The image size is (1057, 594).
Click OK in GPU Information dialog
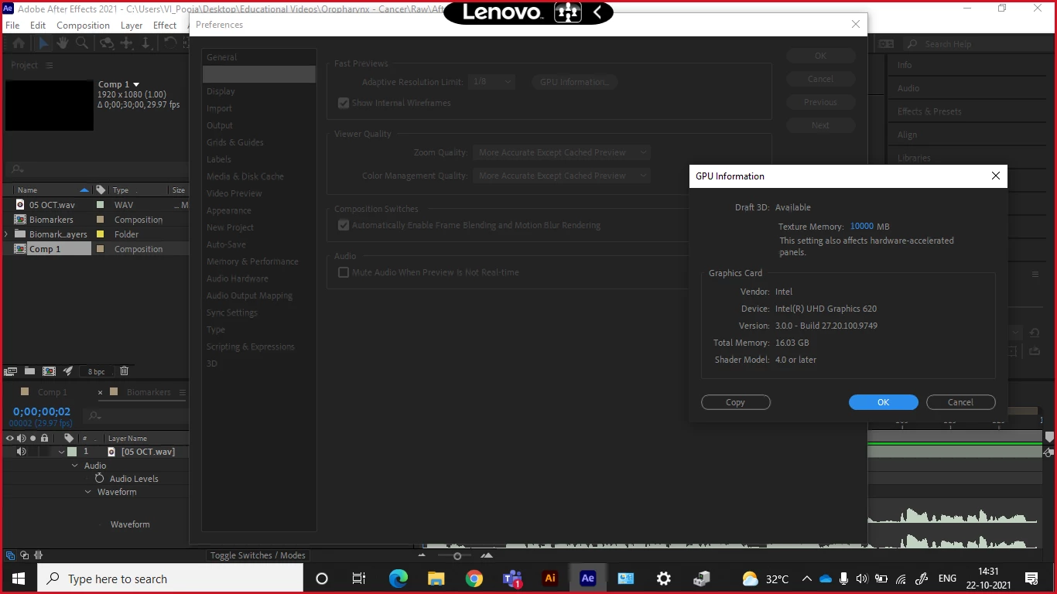click(x=883, y=402)
